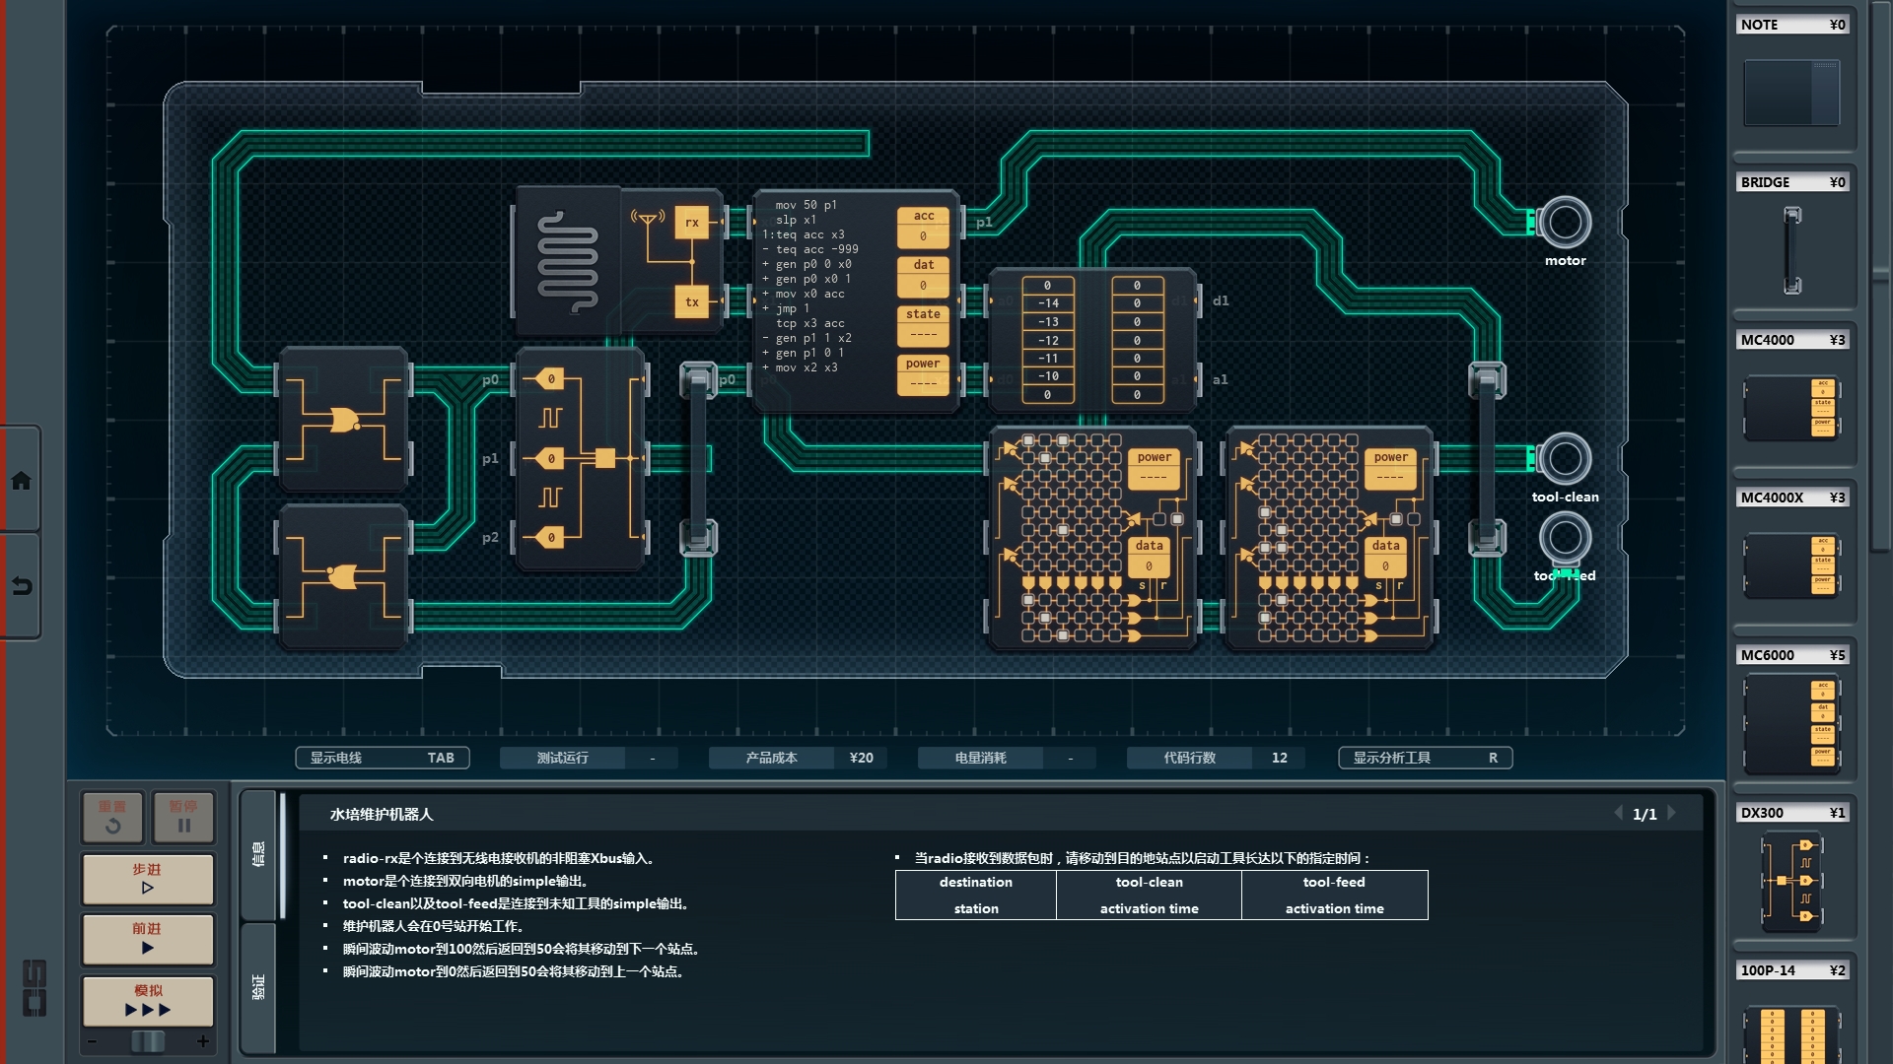This screenshot has width=1893, height=1064.
Task: Select the NOTE component thumbnail
Action: (1791, 93)
